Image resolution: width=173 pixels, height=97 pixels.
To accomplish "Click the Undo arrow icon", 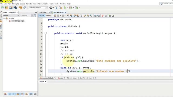I will (21, 8).
